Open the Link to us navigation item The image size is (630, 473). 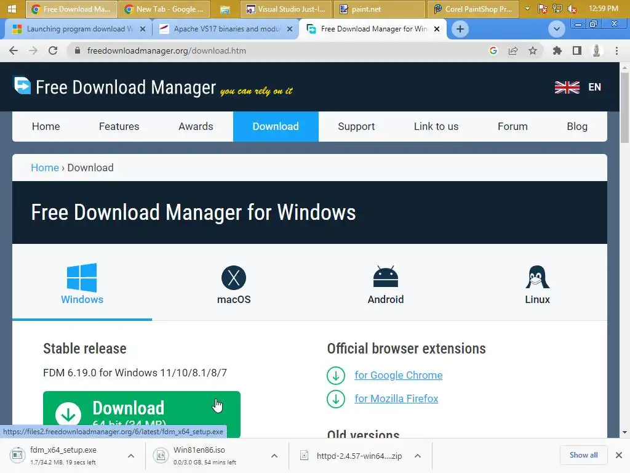[x=436, y=126]
